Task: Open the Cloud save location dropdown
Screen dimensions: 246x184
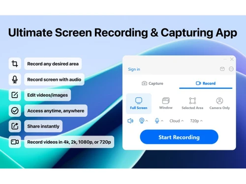Action: tap(177, 121)
